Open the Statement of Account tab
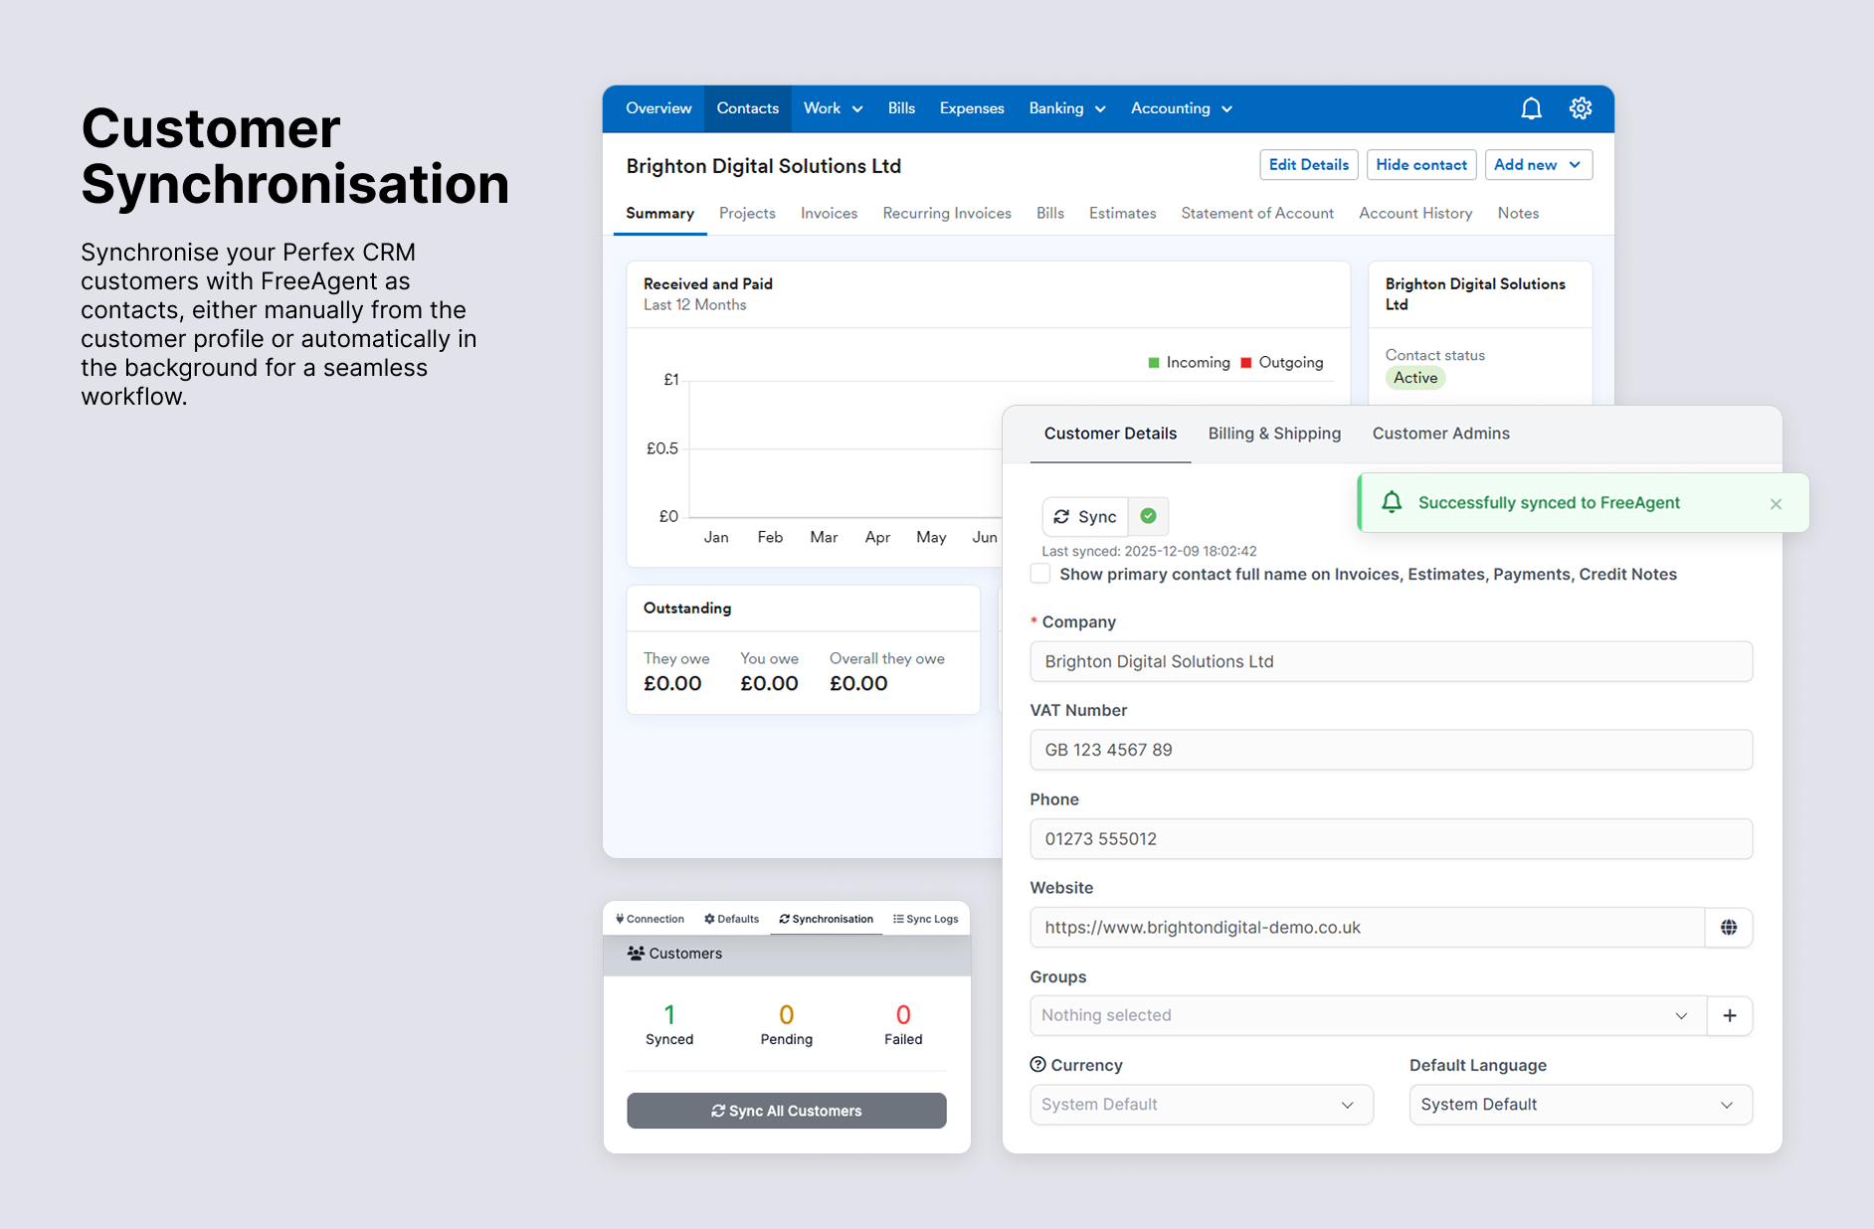Viewport: 1874px width, 1229px height. click(1256, 213)
